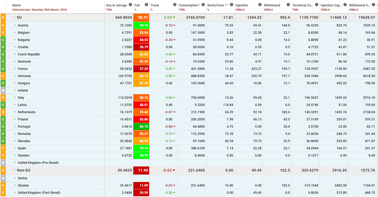The width and height of the screenshot is (378, 197).
Task: Click Portugal's green 85.75 full cell
Action: 141,127
